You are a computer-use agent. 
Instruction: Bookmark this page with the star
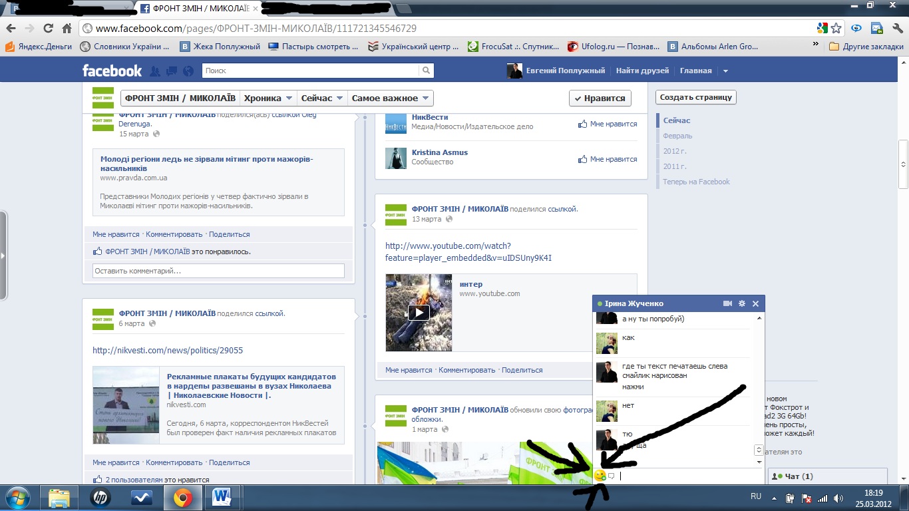pyautogui.click(x=836, y=29)
